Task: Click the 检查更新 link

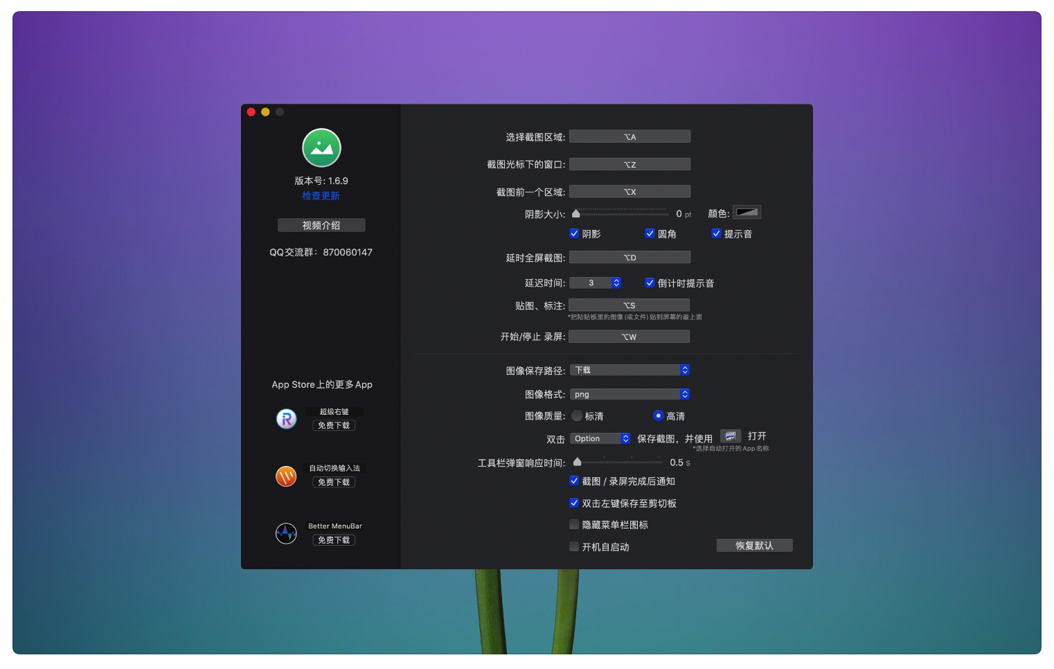Action: (321, 196)
